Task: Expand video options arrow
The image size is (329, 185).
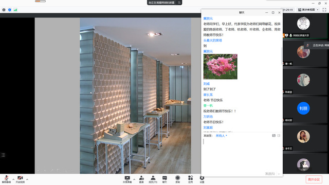Action: (27, 179)
